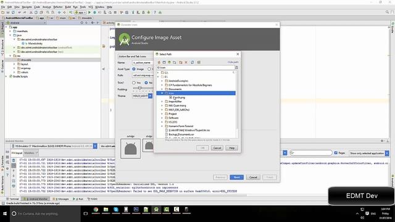Open Skype from the Windows taskbar
This screenshot has width=395, height=222.
(x=116, y=210)
